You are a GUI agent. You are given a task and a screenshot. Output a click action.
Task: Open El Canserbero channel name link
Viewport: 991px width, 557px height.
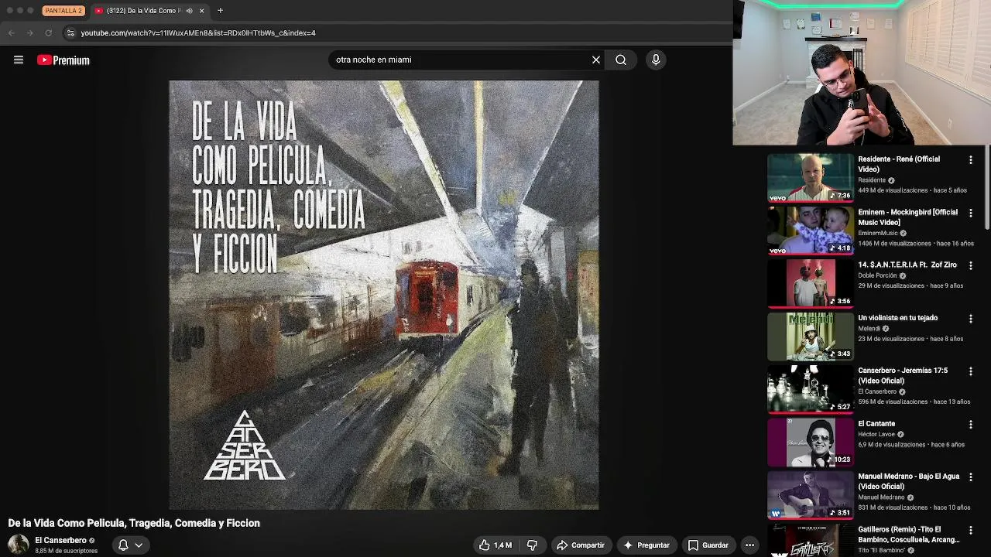[60, 540]
